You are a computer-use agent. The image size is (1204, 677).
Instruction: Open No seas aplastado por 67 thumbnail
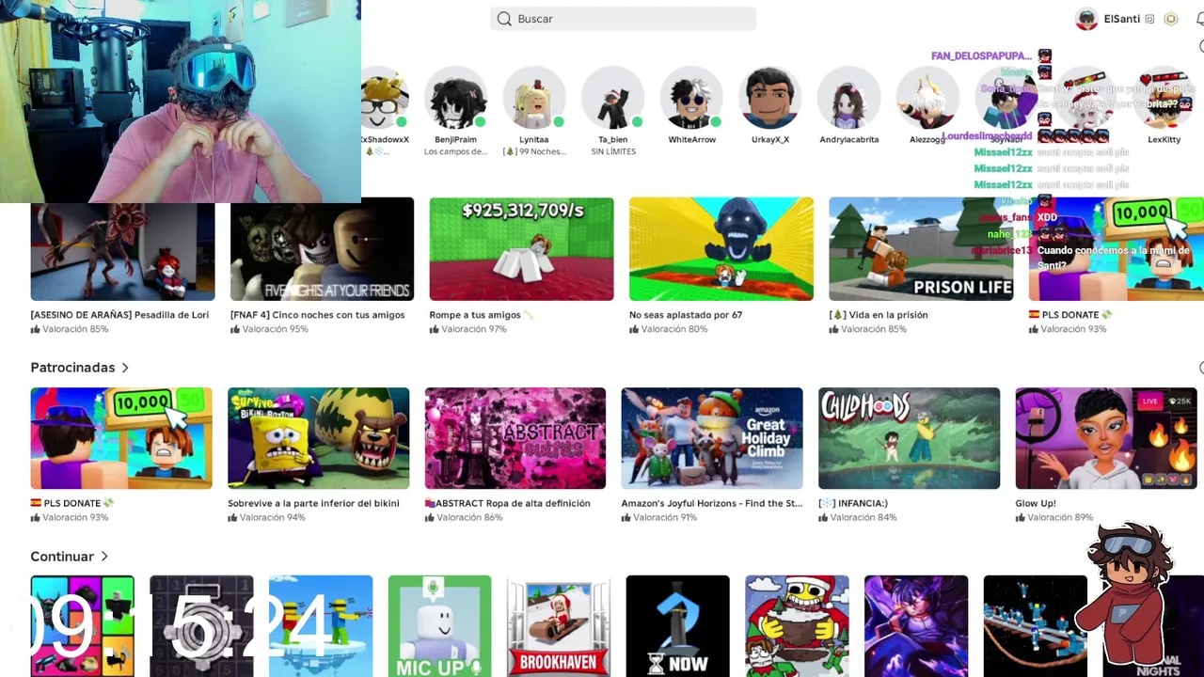tap(721, 249)
